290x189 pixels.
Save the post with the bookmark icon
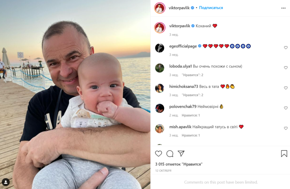tap(284, 154)
